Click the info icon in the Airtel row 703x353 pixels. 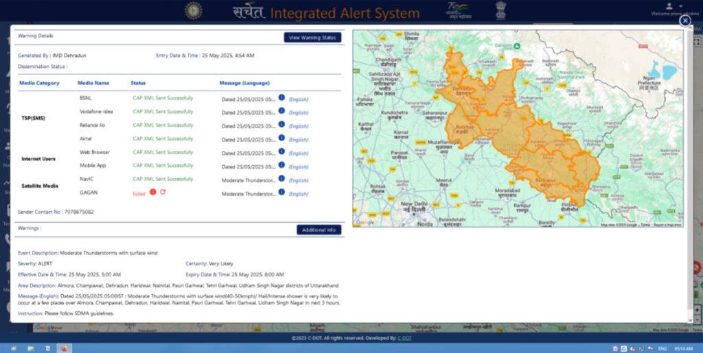point(281,138)
